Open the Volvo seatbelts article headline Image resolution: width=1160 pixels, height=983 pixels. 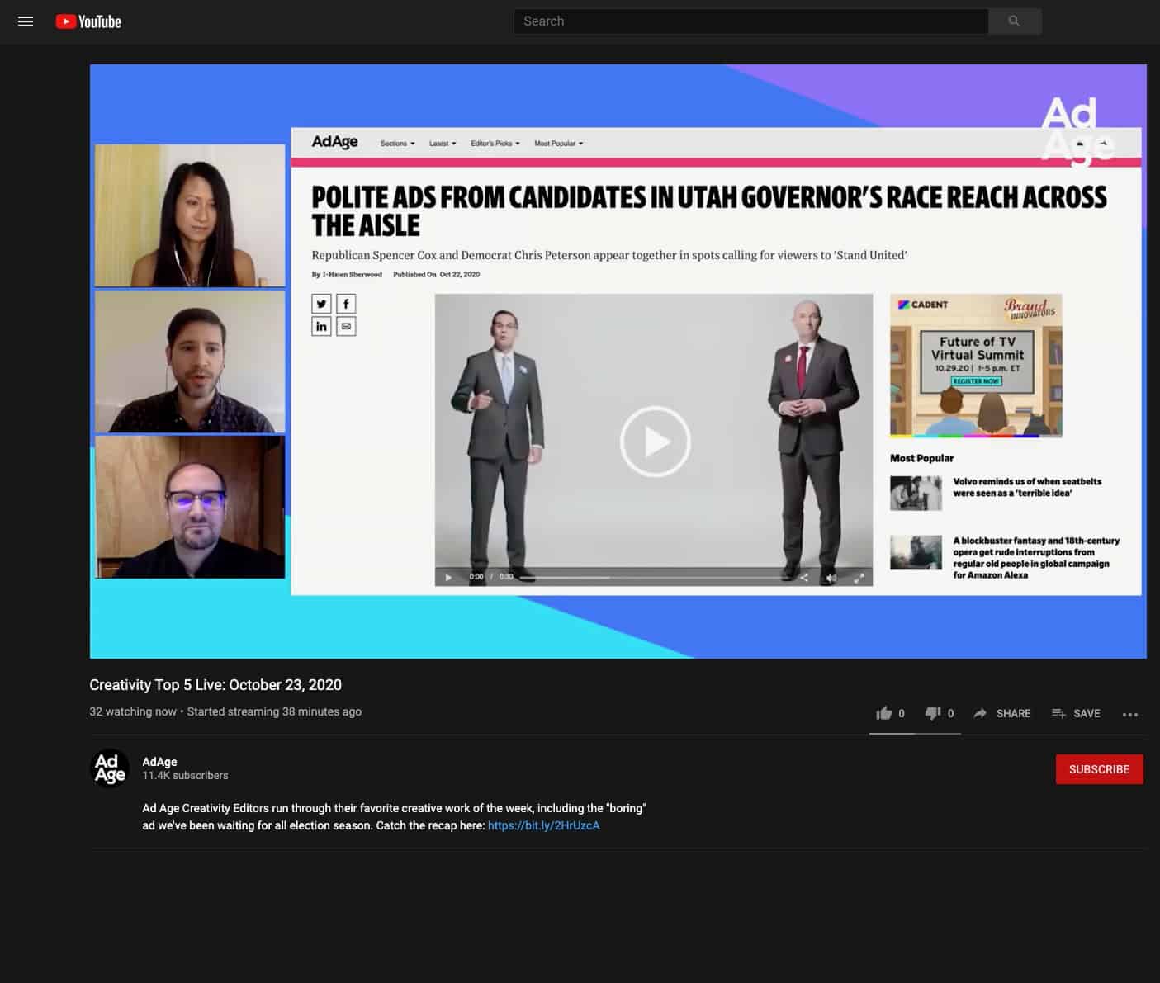1027,487
